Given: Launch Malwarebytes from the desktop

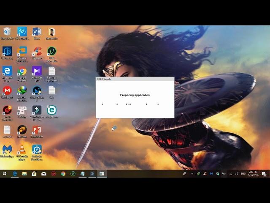Looking at the screenshot, I should point(7,151).
